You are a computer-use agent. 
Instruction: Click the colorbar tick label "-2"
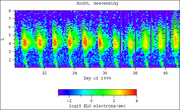point(69,101)
